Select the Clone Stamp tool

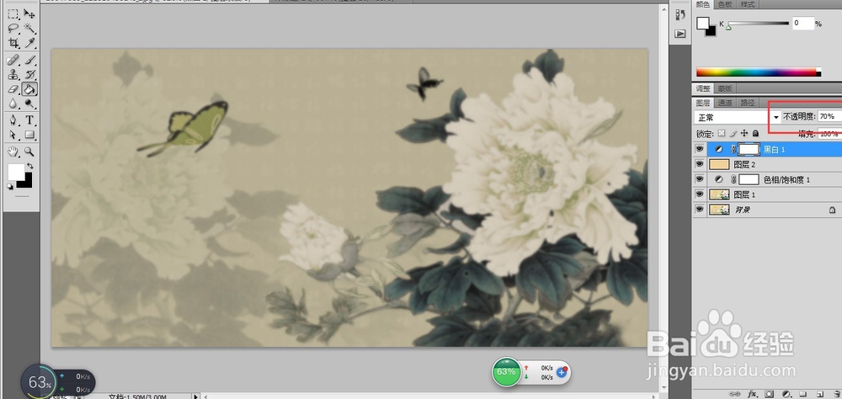[x=13, y=74]
